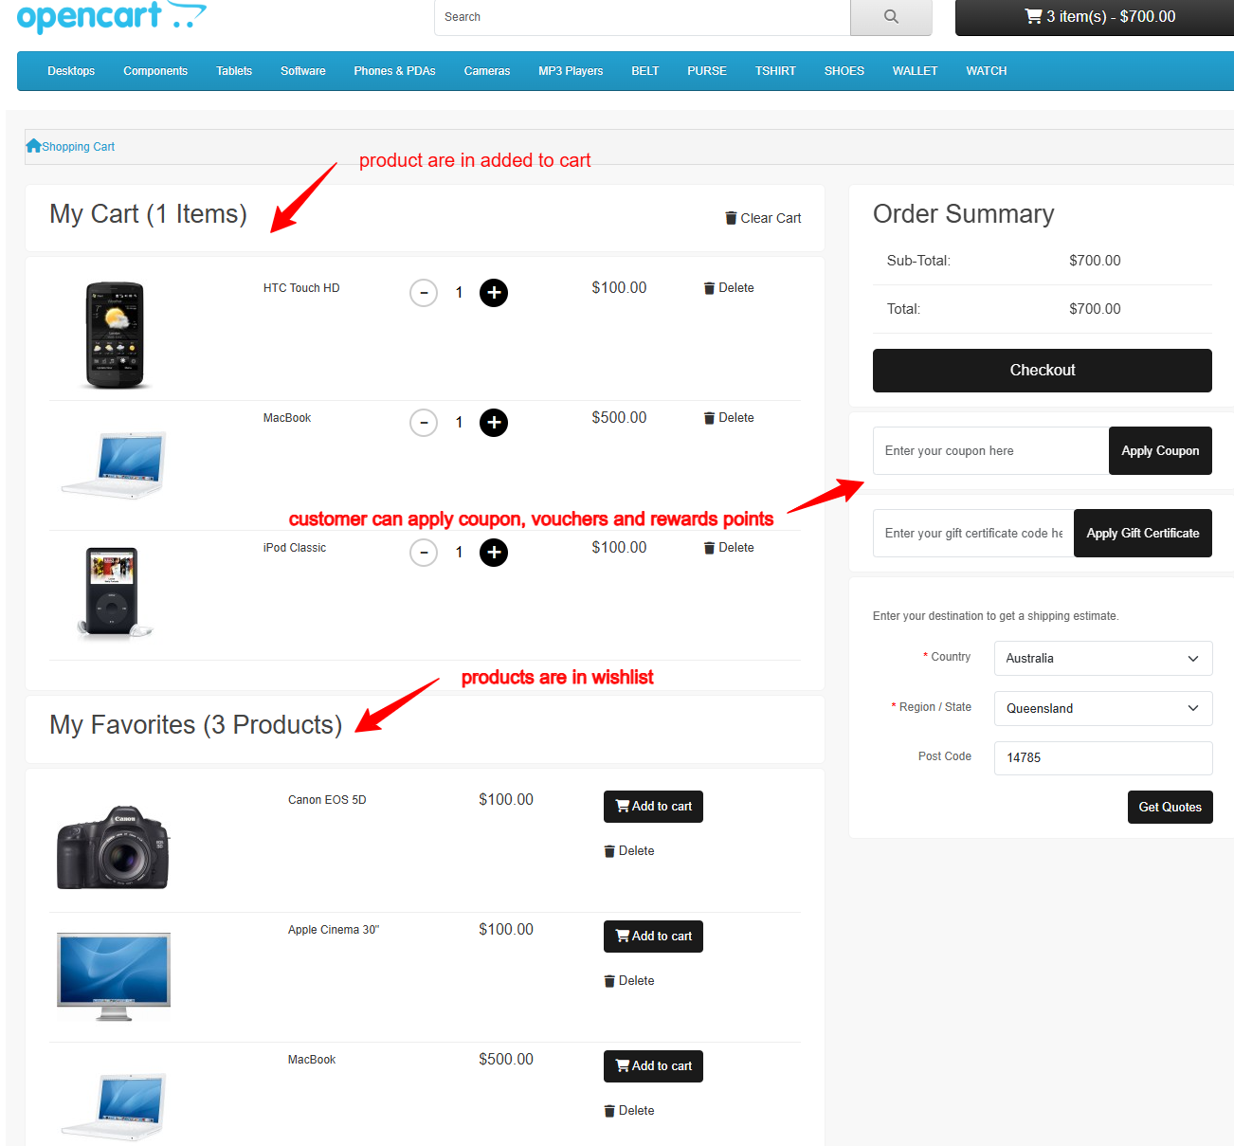Click the gift certificate code field

pos(972,534)
